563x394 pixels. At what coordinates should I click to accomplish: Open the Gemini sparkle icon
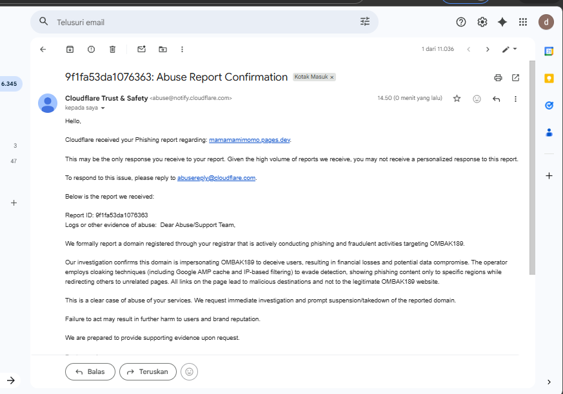[x=502, y=23]
